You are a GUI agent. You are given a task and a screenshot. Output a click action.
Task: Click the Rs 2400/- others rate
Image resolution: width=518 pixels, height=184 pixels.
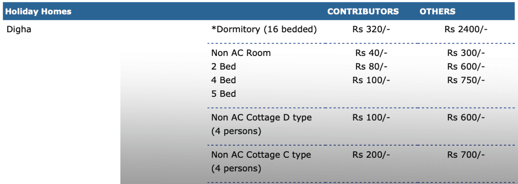click(466, 30)
